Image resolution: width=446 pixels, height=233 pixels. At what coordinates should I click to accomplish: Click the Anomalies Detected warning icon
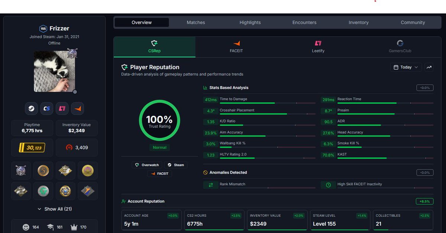pos(205,173)
